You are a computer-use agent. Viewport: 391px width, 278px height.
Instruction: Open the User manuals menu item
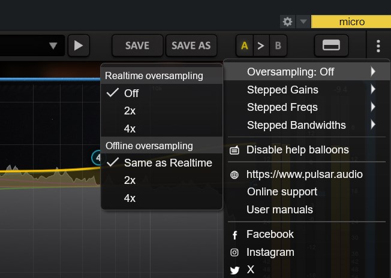[279, 210]
